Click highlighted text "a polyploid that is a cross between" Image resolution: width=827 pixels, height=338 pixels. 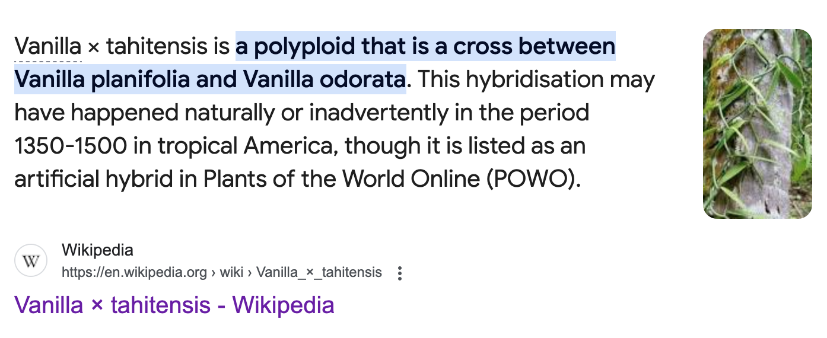[425, 46]
